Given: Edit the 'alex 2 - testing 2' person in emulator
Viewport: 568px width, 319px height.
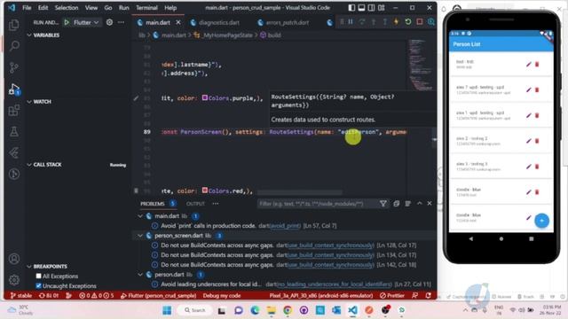Looking at the screenshot, I should tap(529, 141).
